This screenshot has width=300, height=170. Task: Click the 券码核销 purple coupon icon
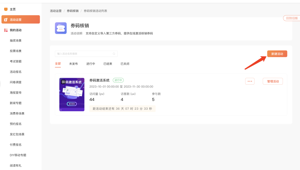61,28
